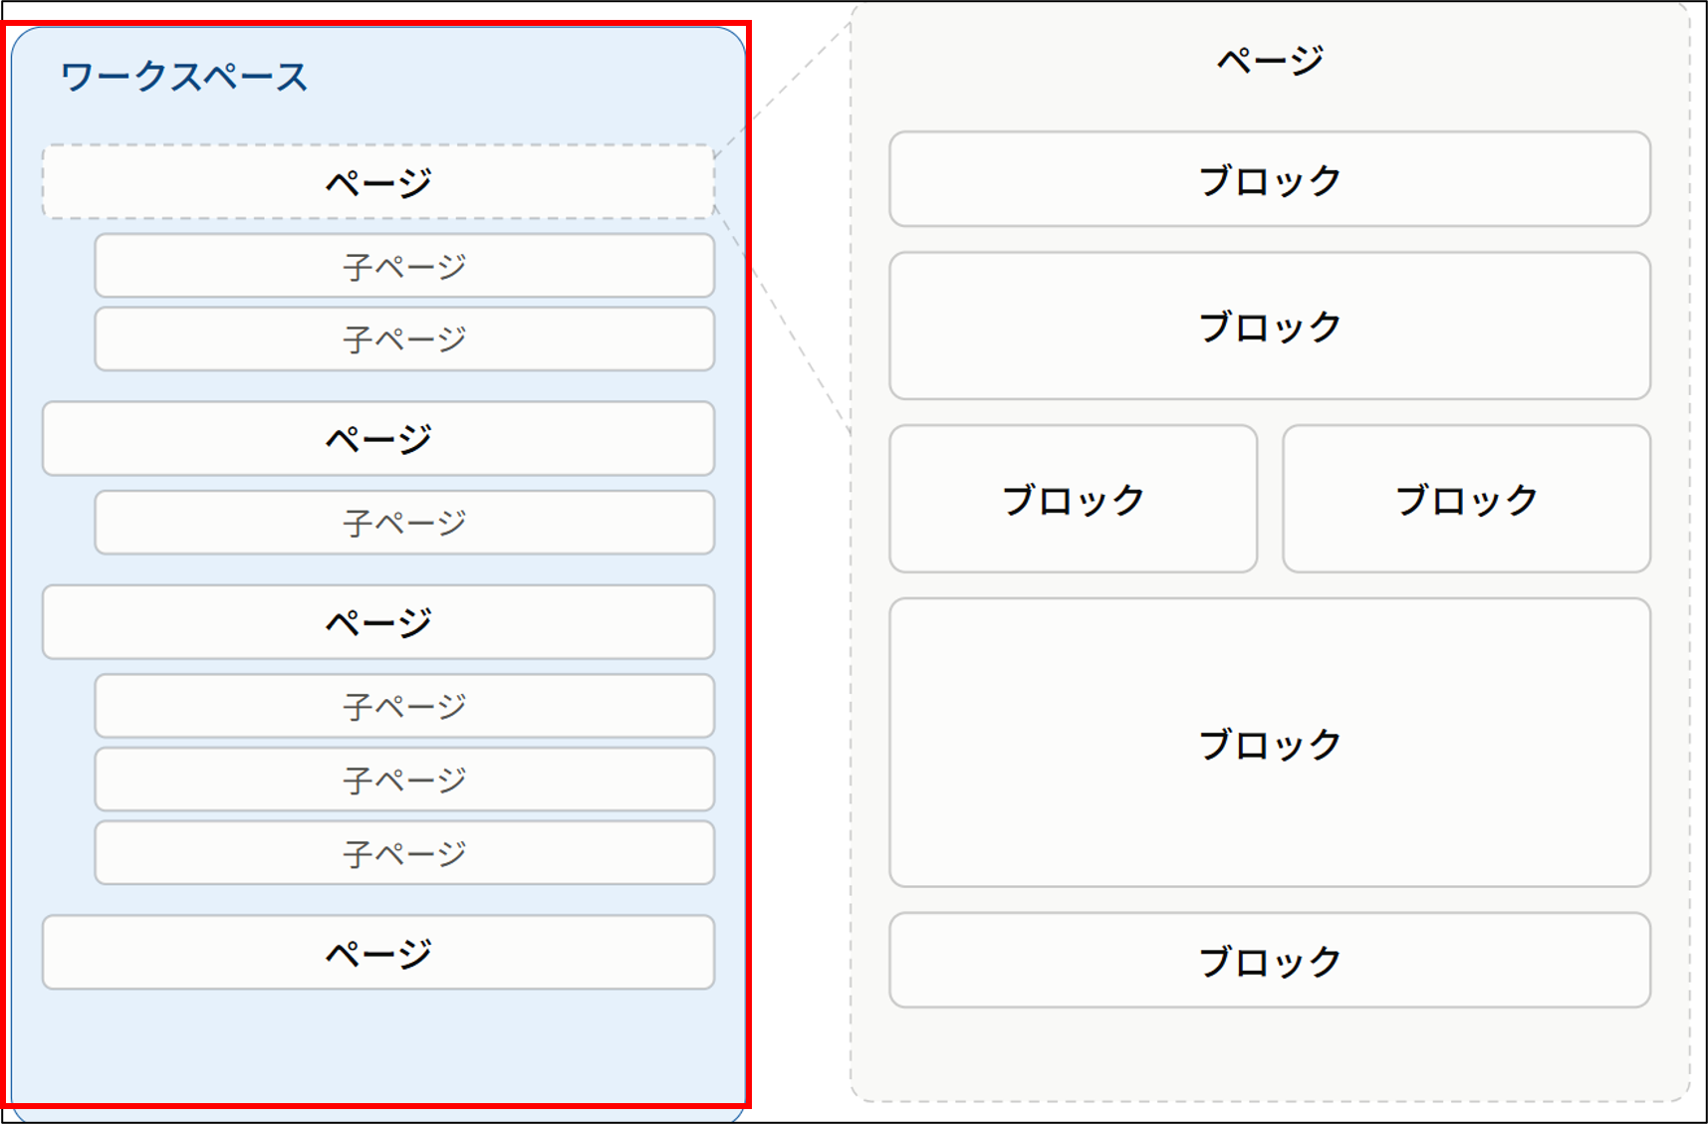The image size is (1708, 1124).
Task: Click the ワークスペース title text
Action: (184, 77)
